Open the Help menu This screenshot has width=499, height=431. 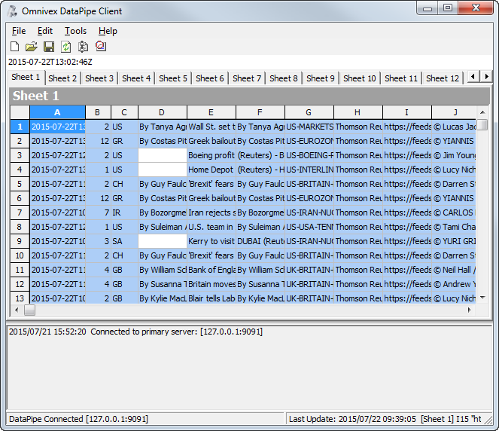[x=108, y=31]
